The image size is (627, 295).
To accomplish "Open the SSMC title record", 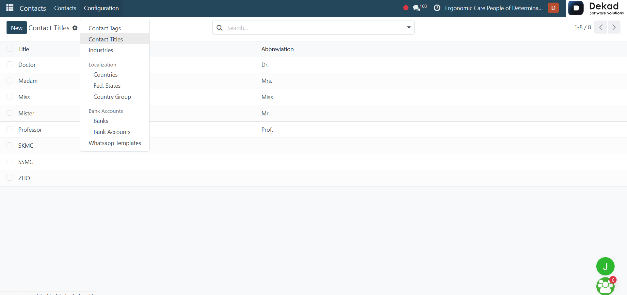I will [x=26, y=162].
